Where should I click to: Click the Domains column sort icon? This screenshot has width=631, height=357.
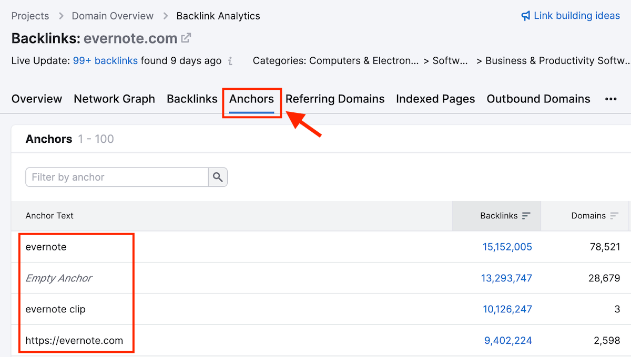point(614,216)
